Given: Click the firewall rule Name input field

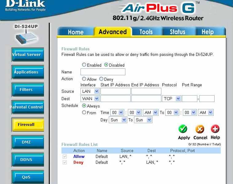Looking at the screenshot, I should point(103,72).
